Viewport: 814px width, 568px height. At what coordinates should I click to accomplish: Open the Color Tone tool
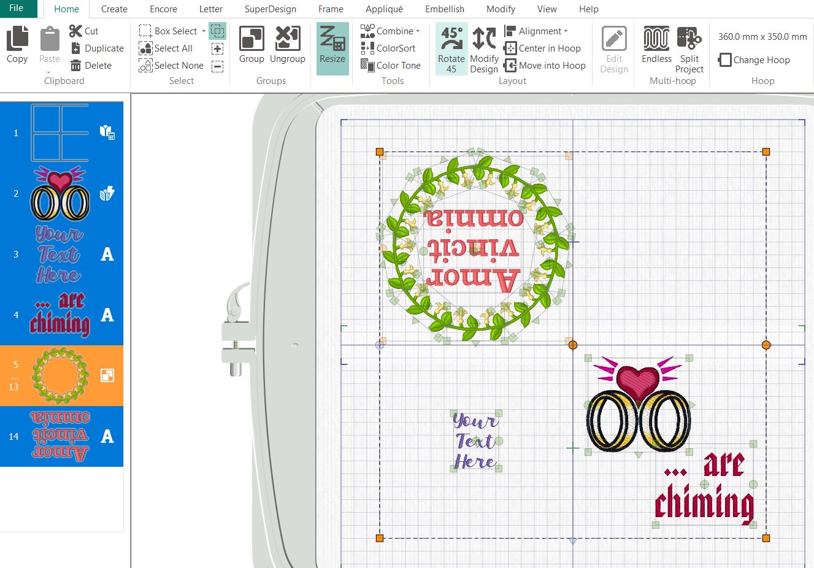[x=391, y=65]
